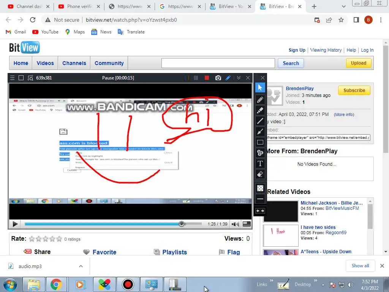The image size is (389, 292).
Task: Toggle video fullscreen mode
Action: pos(246,224)
